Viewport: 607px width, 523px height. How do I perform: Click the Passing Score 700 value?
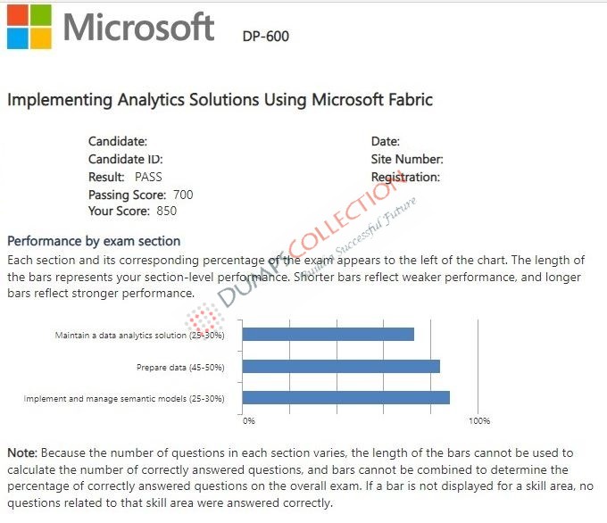click(x=183, y=195)
